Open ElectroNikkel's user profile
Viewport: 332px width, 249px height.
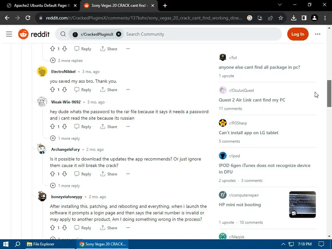pos(63,72)
